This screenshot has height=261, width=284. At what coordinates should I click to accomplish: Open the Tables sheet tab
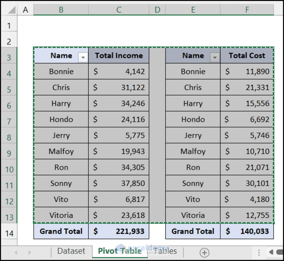165,251
